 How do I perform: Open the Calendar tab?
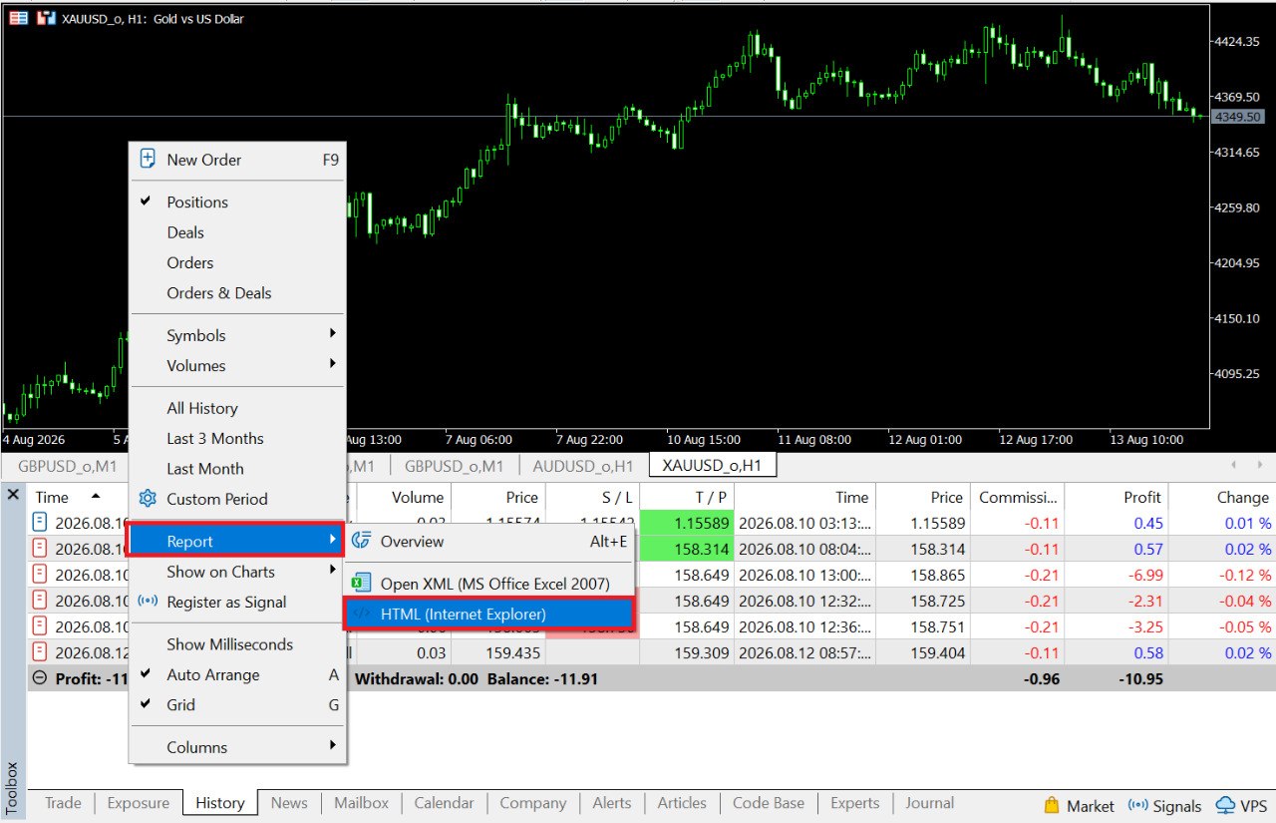[x=444, y=803]
